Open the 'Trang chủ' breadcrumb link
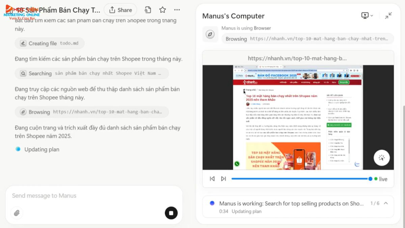 pyautogui.click(x=250, y=90)
